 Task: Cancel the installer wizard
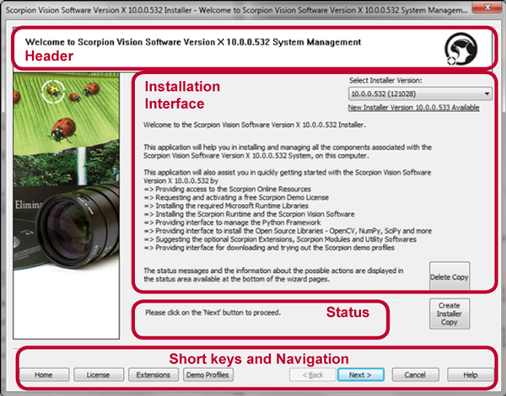click(x=415, y=375)
